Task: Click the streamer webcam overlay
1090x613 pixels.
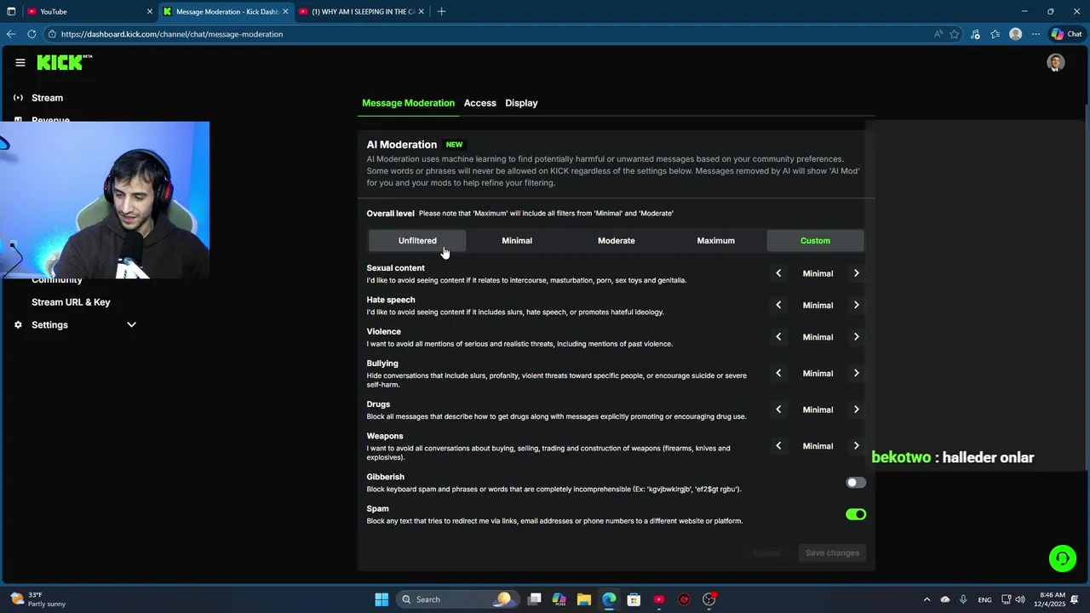Action: click(x=105, y=200)
